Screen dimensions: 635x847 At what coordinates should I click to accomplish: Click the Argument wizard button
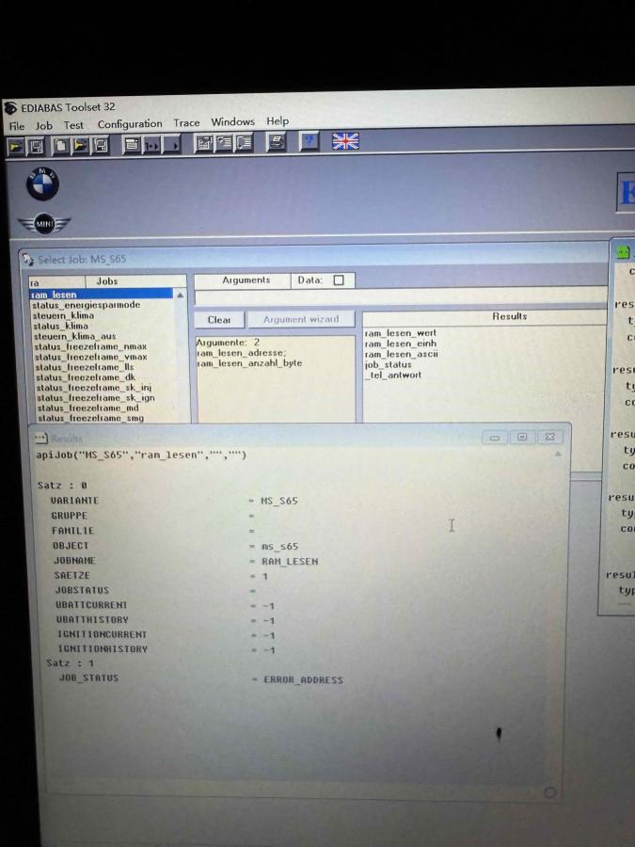pyautogui.click(x=300, y=319)
